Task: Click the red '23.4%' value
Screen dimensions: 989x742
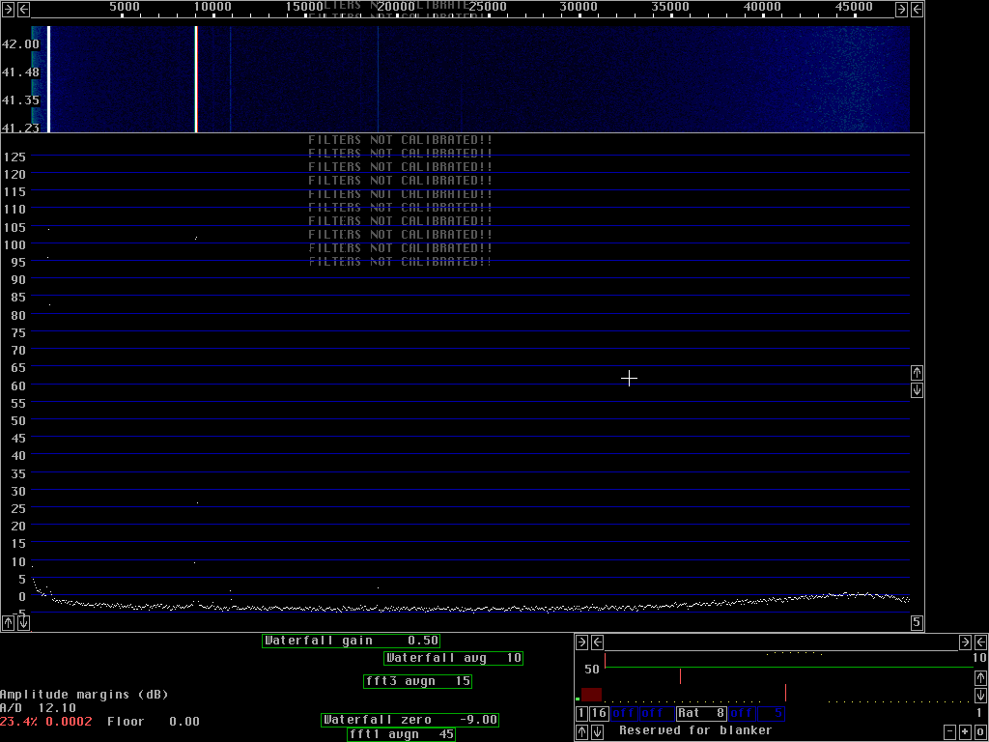Action: (19, 722)
